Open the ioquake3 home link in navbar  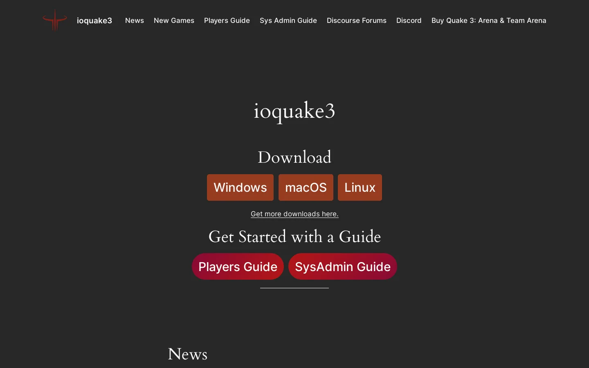[x=94, y=20]
